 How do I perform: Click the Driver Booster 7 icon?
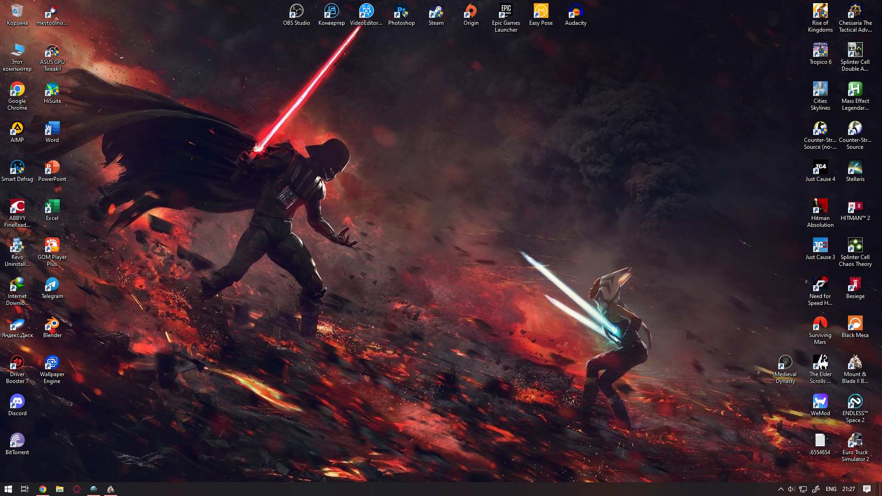(x=17, y=369)
